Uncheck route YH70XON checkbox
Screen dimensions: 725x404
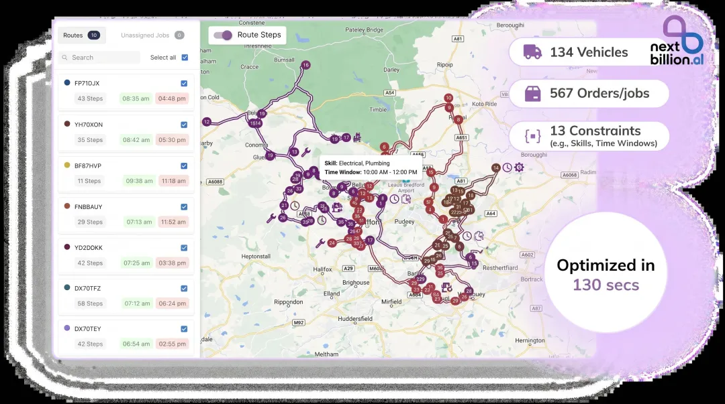184,125
